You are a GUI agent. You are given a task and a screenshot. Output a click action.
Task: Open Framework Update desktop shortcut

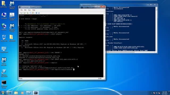point(12,16)
